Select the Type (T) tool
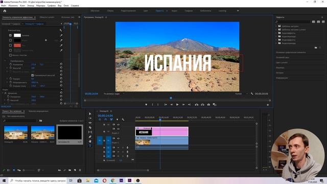327x184 pixels. [x=90, y=146]
